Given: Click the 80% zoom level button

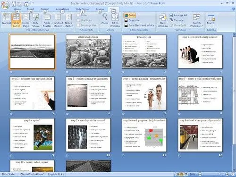Looking at the screenshot, I should tap(192, 174).
